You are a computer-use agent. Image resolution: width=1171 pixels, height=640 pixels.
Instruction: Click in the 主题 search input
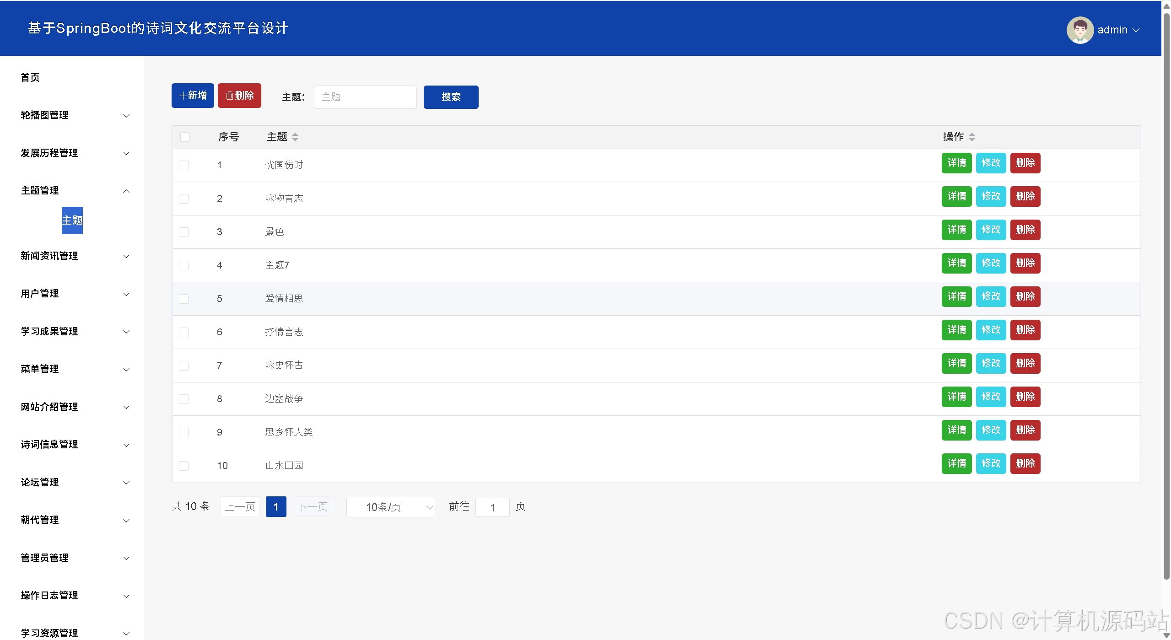365,97
